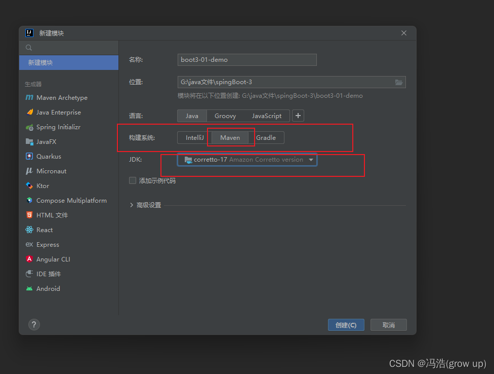Select the IDE plugin generator label
Viewport: 494px width, 374px height.
tap(49, 274)
